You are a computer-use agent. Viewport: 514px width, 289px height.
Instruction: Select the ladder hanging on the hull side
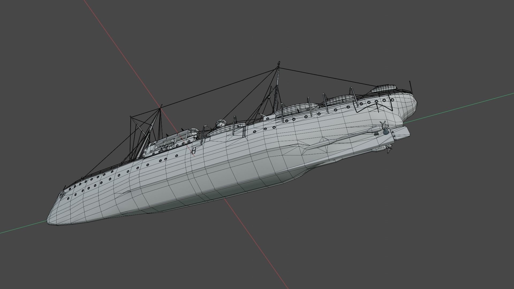tap(244, 132)
